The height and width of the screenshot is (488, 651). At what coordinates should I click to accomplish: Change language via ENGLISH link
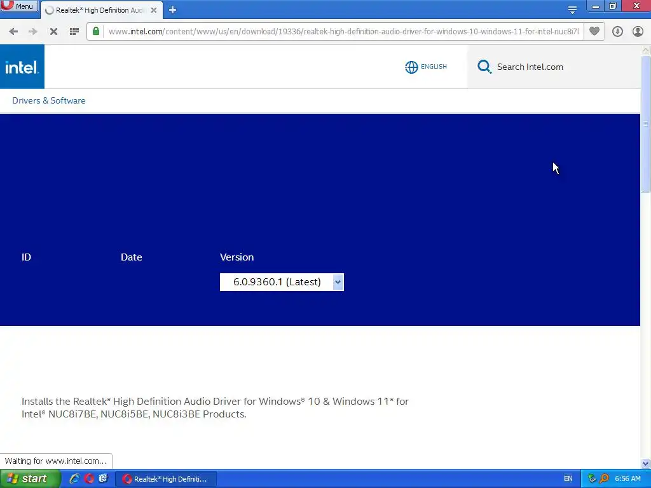434,66
